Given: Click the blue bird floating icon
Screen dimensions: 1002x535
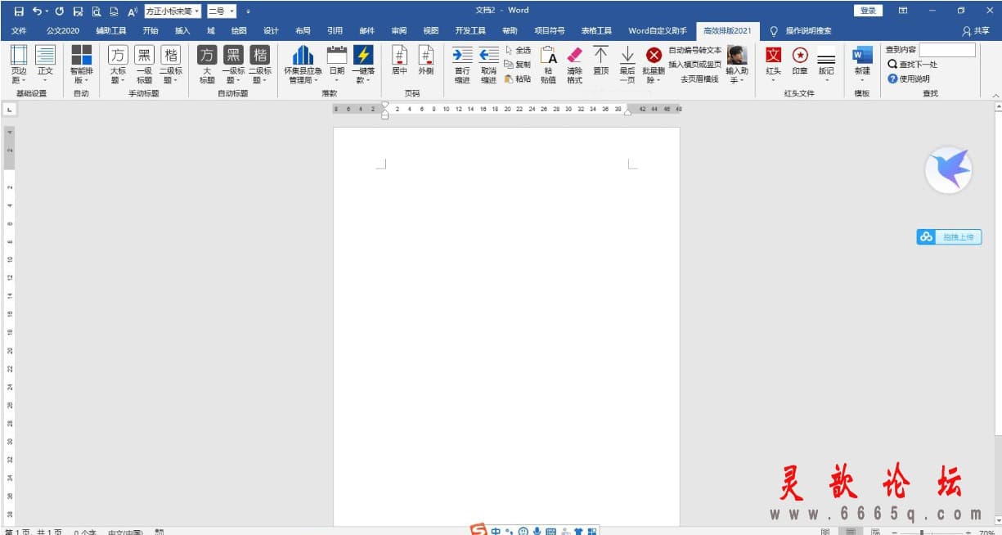Looking at the screenshot, I should (948, 171).
